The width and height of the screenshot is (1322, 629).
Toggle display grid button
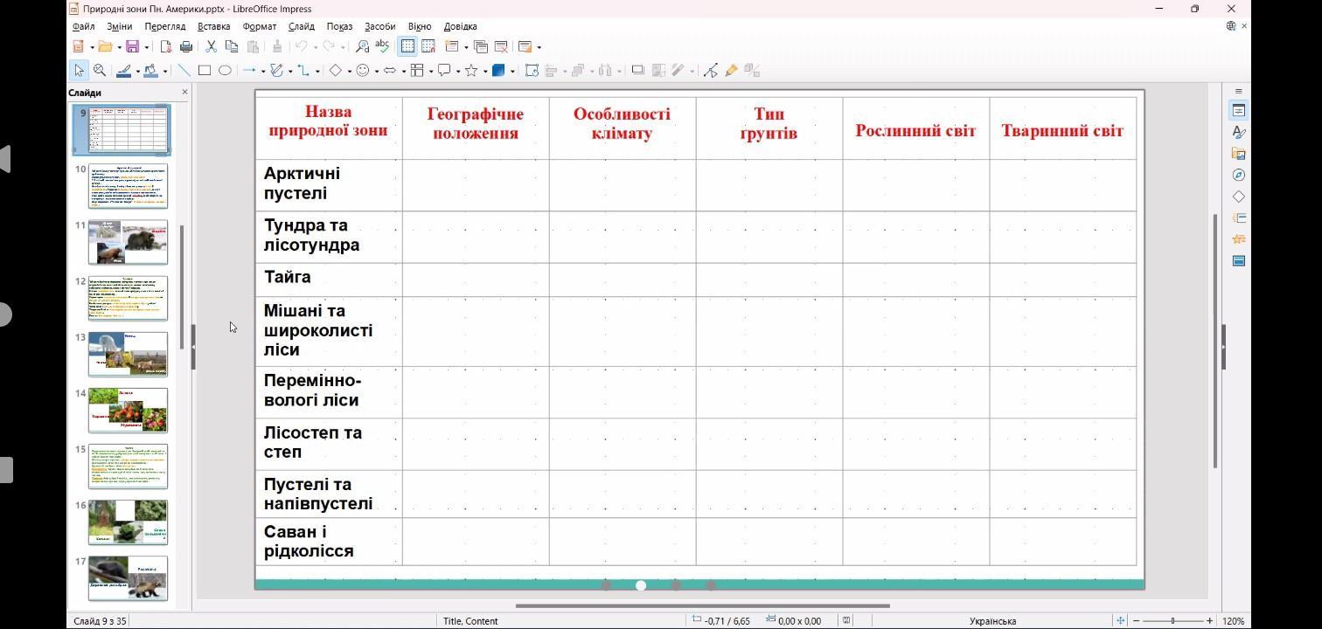407,46
